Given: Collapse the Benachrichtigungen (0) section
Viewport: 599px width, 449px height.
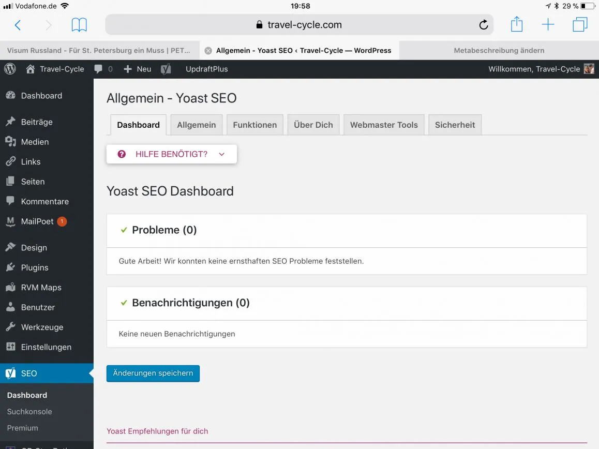Looking at the screenshot, I should point(347,303).
